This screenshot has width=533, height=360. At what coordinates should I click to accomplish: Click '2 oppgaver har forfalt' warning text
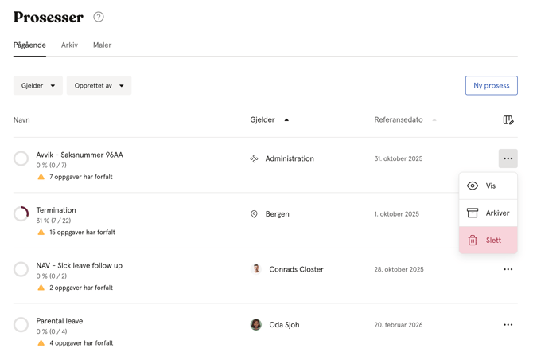tap(81, 288)
